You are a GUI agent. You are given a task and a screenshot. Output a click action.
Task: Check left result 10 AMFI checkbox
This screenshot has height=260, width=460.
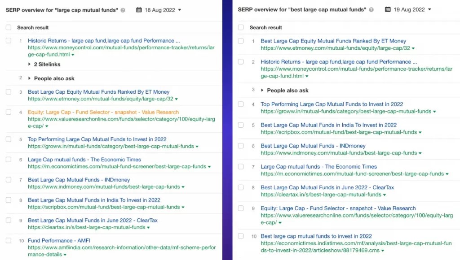point(9,241)
